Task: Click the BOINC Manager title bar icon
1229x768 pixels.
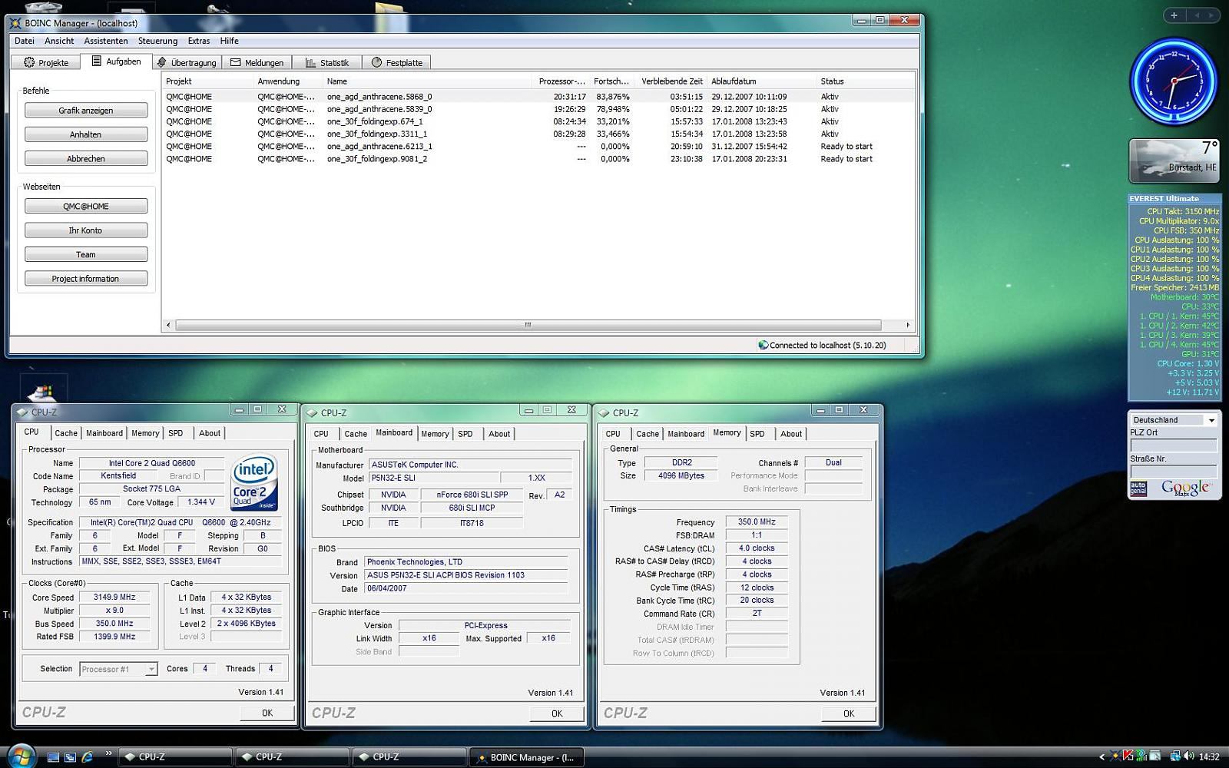Action: [15, 23]
